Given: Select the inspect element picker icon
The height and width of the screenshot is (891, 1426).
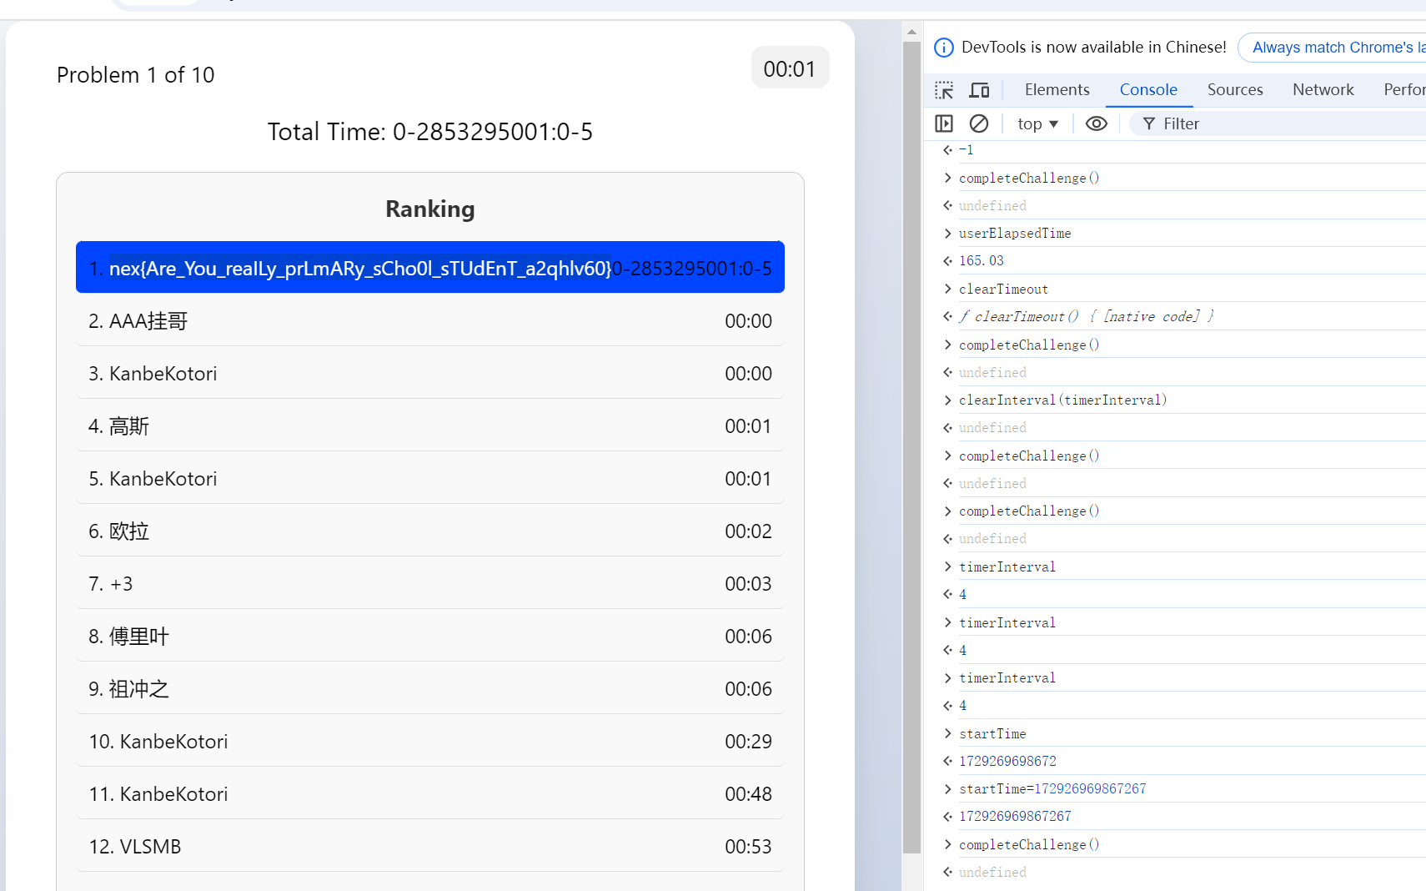Looking at the screenshot, I should pos(944,90).
